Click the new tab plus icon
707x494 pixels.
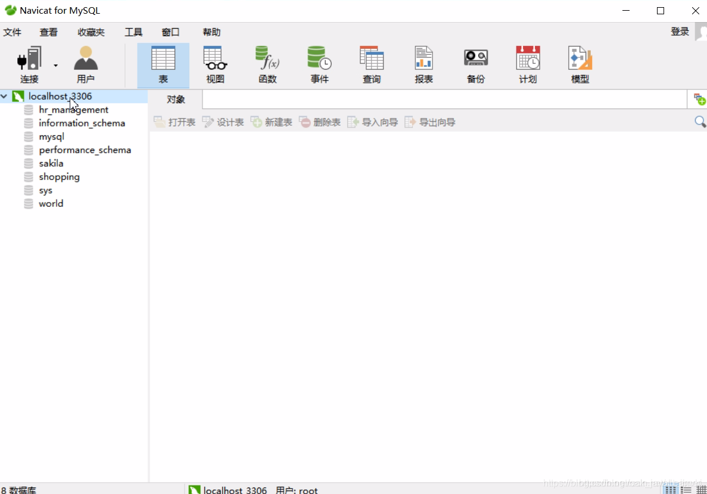pos(700,100)
